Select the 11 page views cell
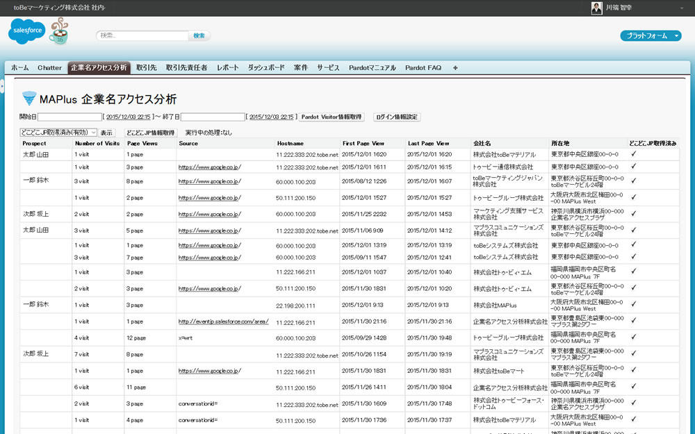 tap(136, 387)
